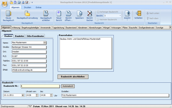Create a new report with Neuer Bericht
This screenshot has width=172, height=108.
[59, 16]
